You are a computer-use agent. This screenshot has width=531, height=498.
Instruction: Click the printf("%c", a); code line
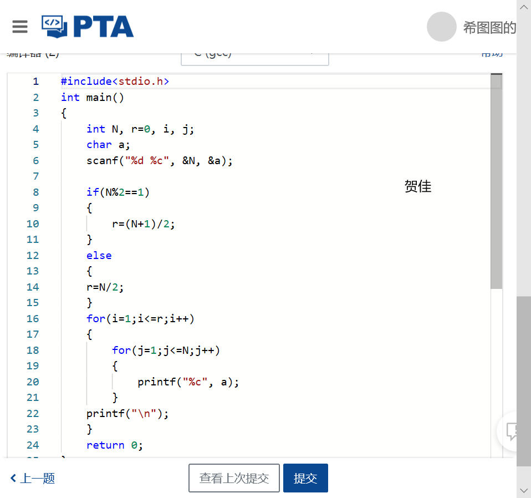pos(188,382)
